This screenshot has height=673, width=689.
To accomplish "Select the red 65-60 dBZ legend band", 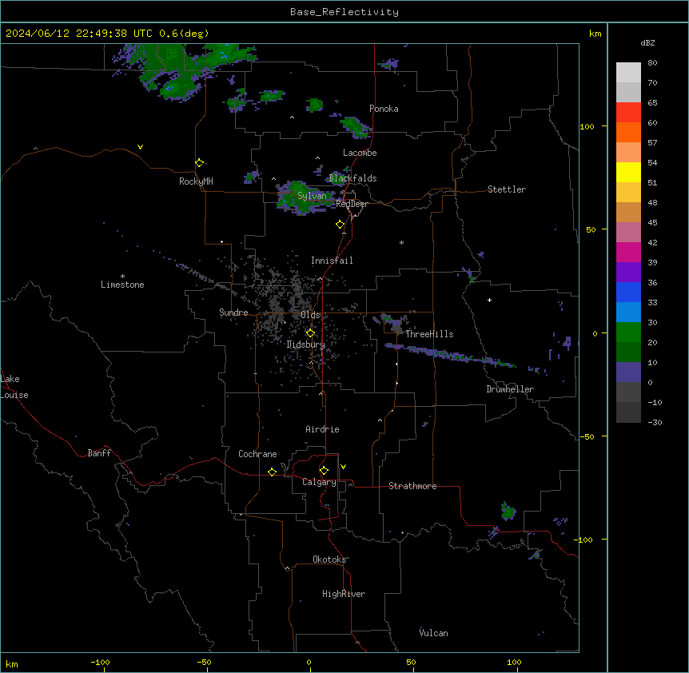I will (628, 113).
